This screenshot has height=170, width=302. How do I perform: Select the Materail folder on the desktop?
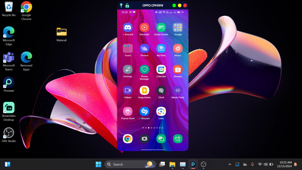tap(61, 34)
